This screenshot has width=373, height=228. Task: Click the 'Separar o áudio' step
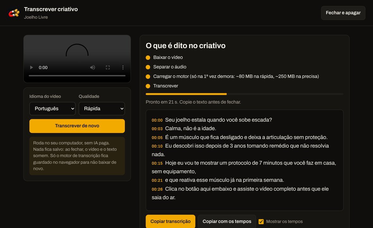(x=170, y=67)
